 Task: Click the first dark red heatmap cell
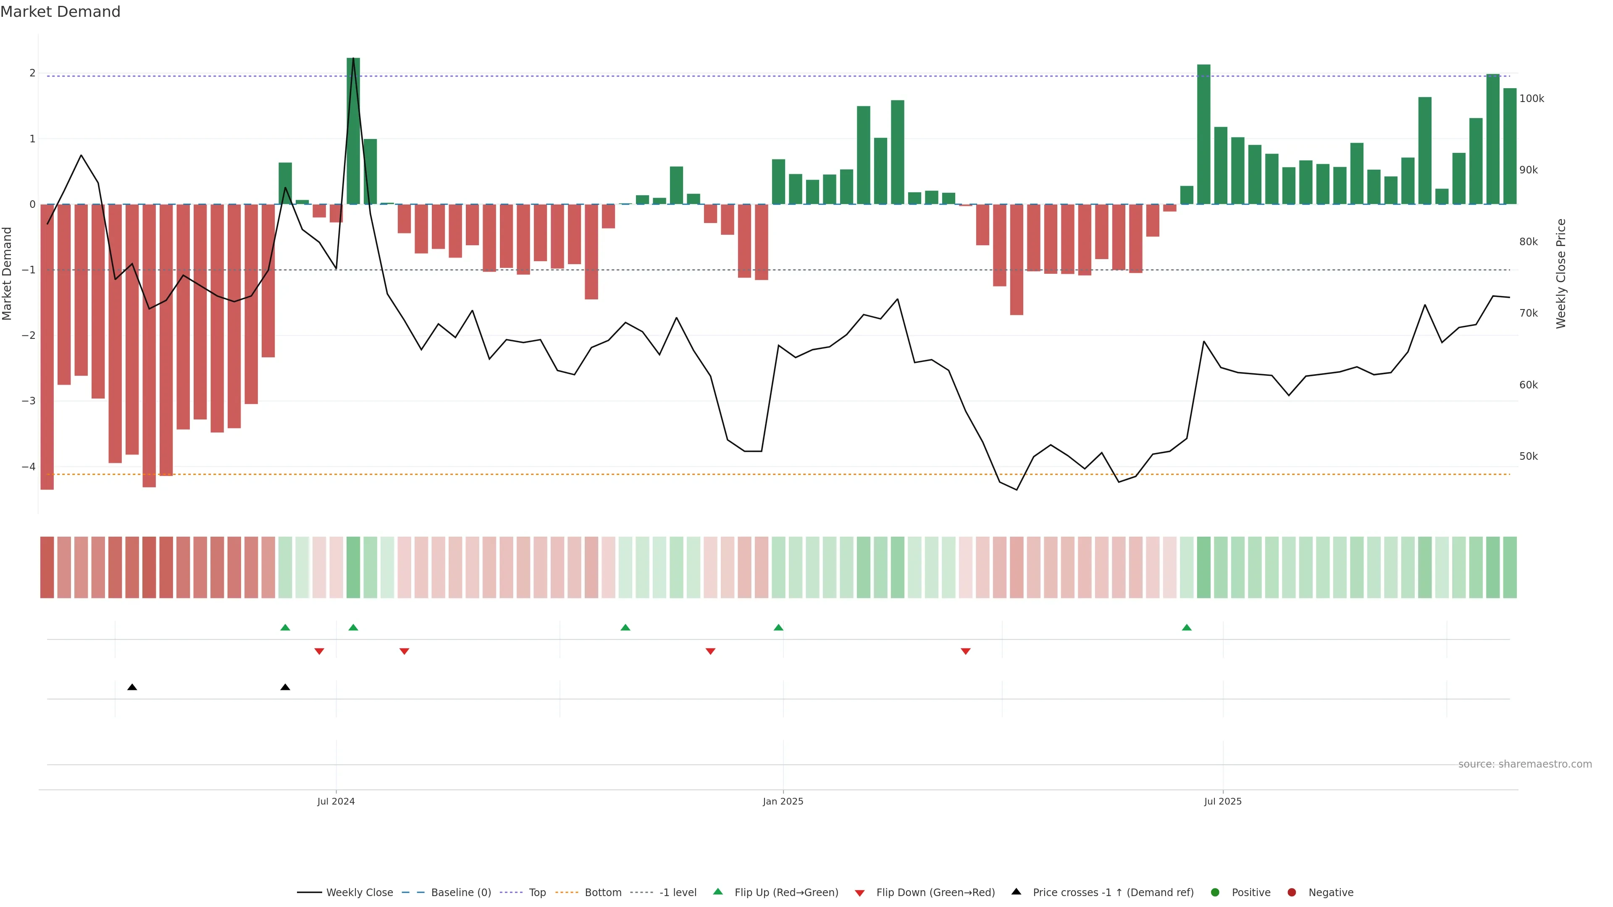47,567
